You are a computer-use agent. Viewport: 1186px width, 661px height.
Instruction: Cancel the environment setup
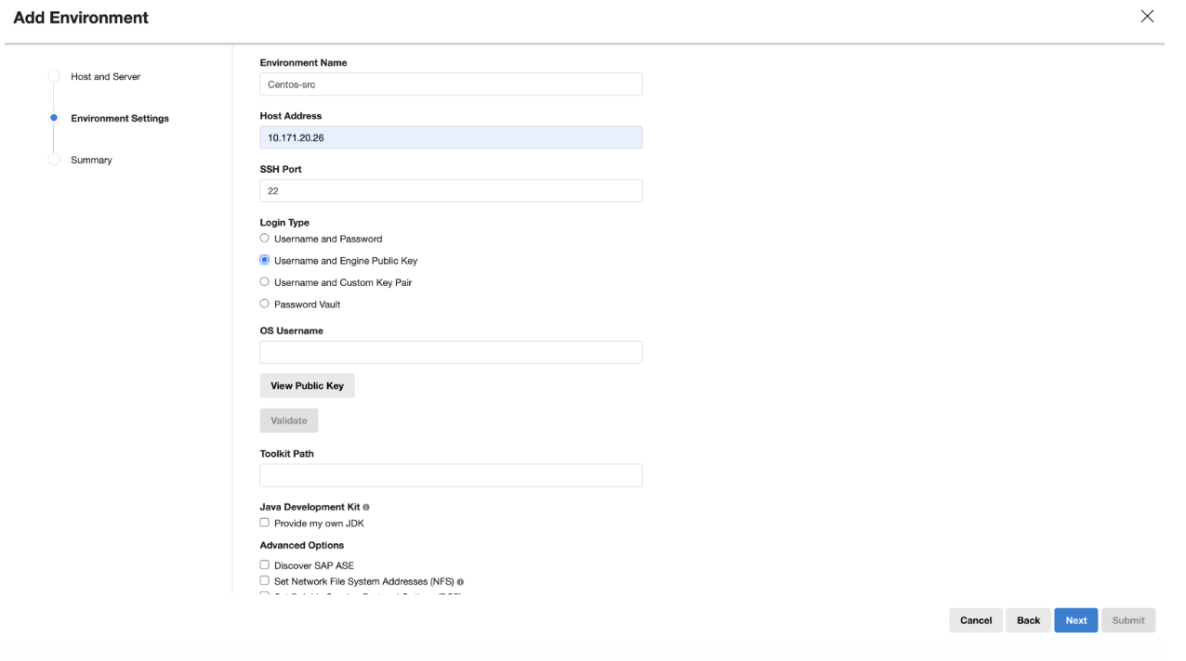pyautogui.click(x=975, y=621)
